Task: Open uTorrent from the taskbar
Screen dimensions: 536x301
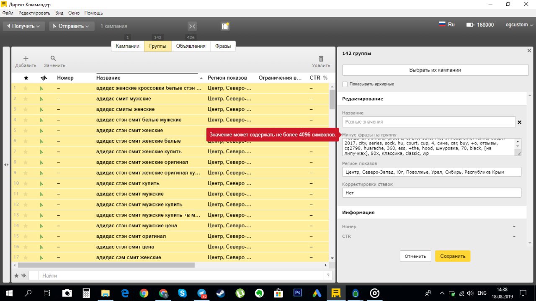Action: coord(240,293)
